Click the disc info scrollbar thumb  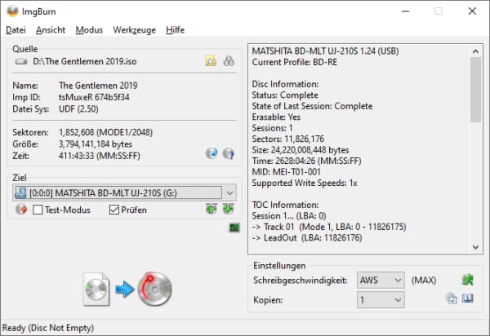[475, 90]
